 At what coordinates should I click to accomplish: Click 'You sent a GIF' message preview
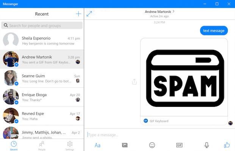click(x=46, y=62)
